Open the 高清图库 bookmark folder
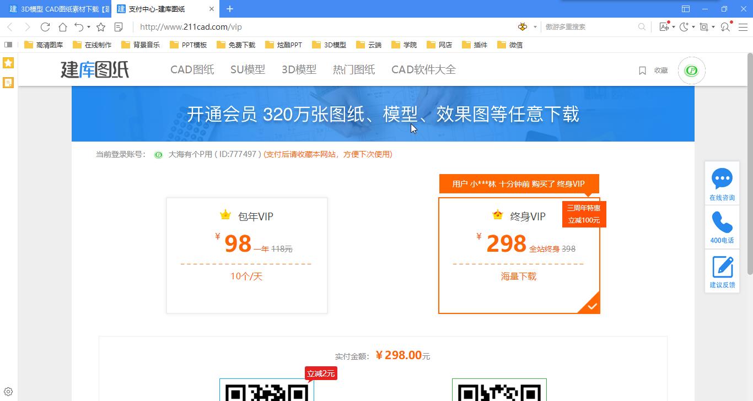 44,45
